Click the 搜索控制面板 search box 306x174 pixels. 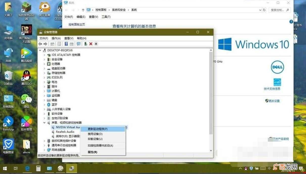click(x=280, y=10)
